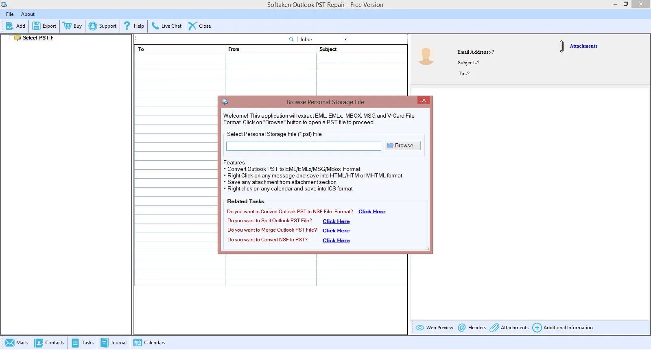651x350 pixels.
Task: Click the Support toolbar icon
Action: click(93, 26)
